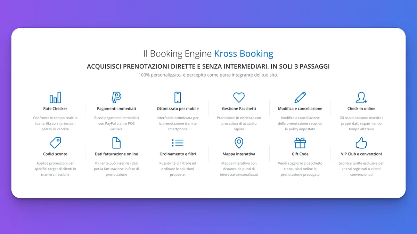The height and width of the screenshot is (234, 417).
Task: Click the 'Pagamenti immediati' heading
Action: tap(116, 109)
